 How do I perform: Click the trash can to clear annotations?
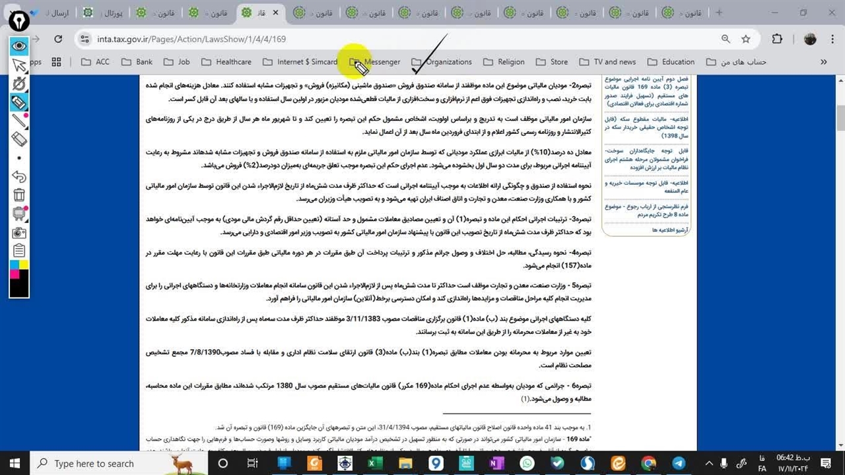(19, 195)
